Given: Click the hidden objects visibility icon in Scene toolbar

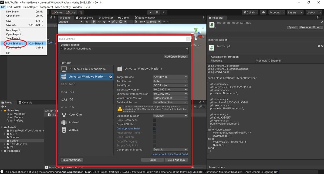Looking at the screenshot, I should point(114,22).
